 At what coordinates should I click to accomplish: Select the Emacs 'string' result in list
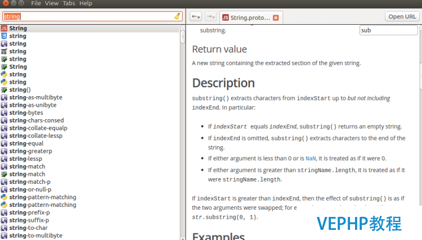click(90, 44)
